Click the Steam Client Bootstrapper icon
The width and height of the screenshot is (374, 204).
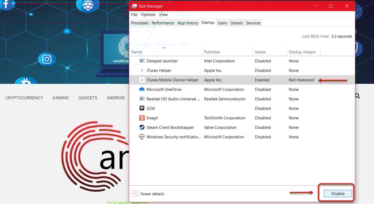pos(142,127)
